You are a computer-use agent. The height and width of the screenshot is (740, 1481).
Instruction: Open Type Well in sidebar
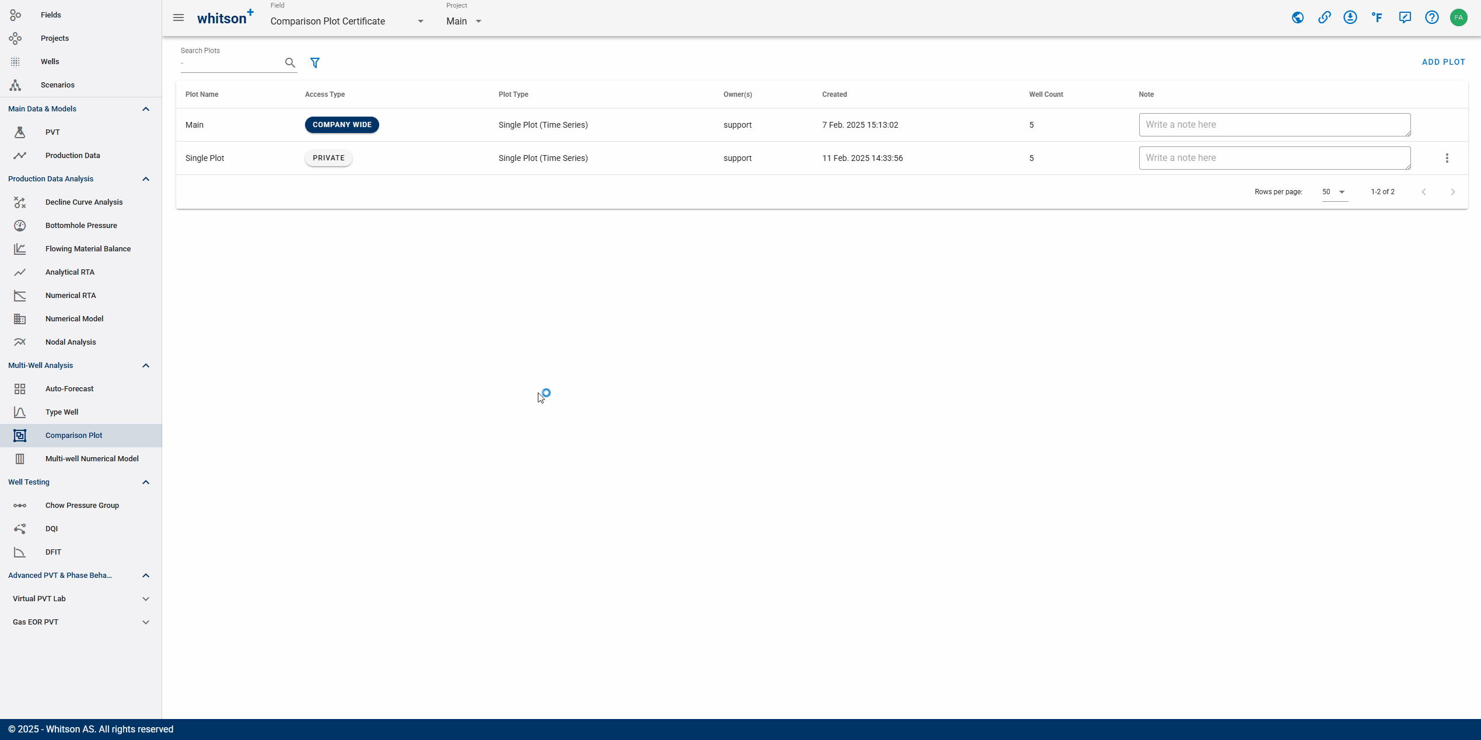coord(62,412)
